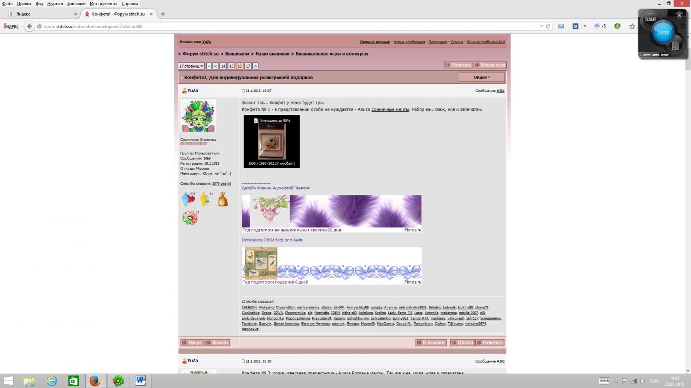Open the mail envelope toolbar icon
This screenshot has height=388, width=691.
(x=561, y=26)
